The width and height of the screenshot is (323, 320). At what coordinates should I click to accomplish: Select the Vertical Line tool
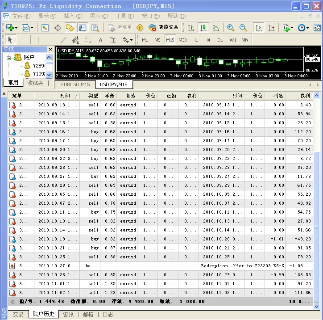[38, 40]
